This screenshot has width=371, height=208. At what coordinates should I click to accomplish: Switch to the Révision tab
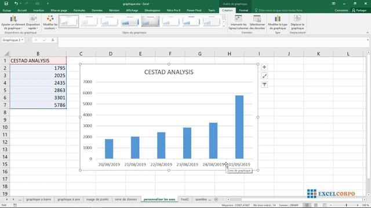[x=114, y=10]
